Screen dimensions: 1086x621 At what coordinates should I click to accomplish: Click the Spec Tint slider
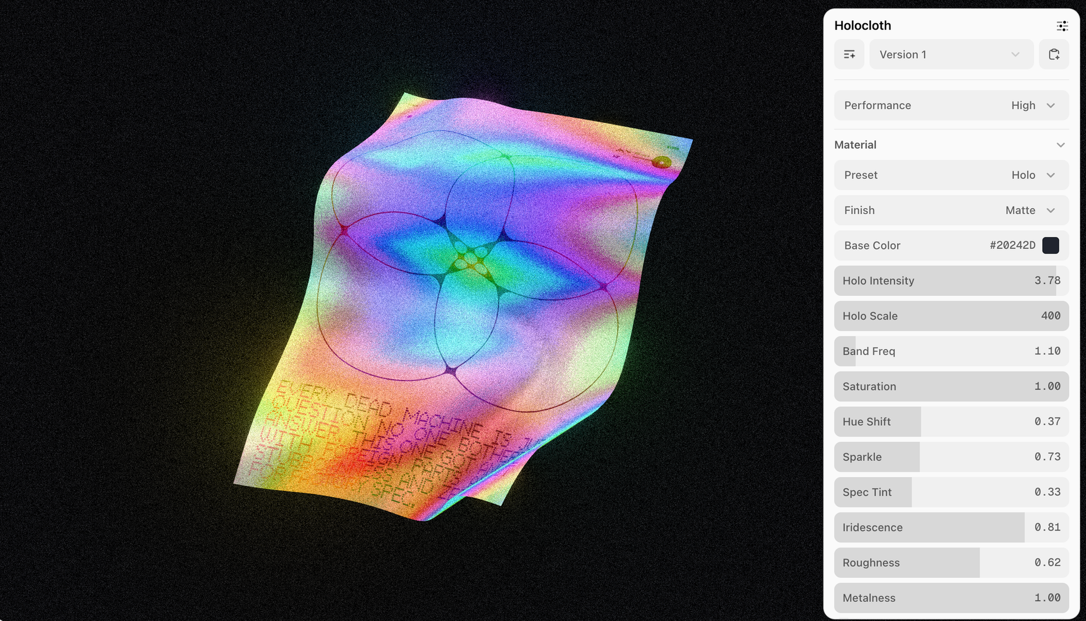(x=951, y=492)
